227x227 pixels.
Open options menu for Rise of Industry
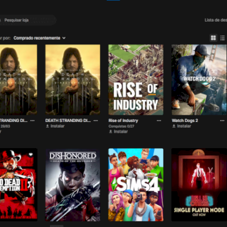coord(159,121)
